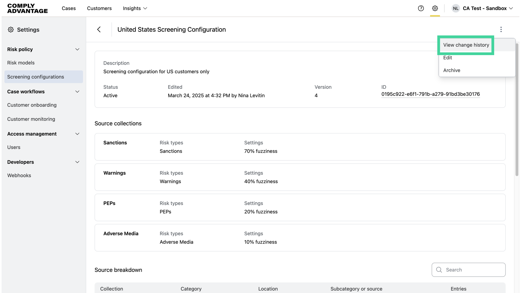Click the three-dot more options icon
Viewport: 521px width, 293px height.
pos(501,29)
